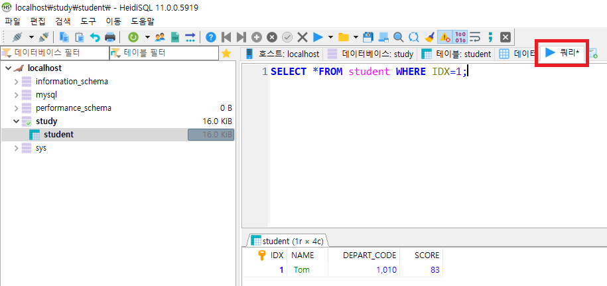Click the Copy toolbar icon
Screen dimensions: 607x286
point(64,37)
